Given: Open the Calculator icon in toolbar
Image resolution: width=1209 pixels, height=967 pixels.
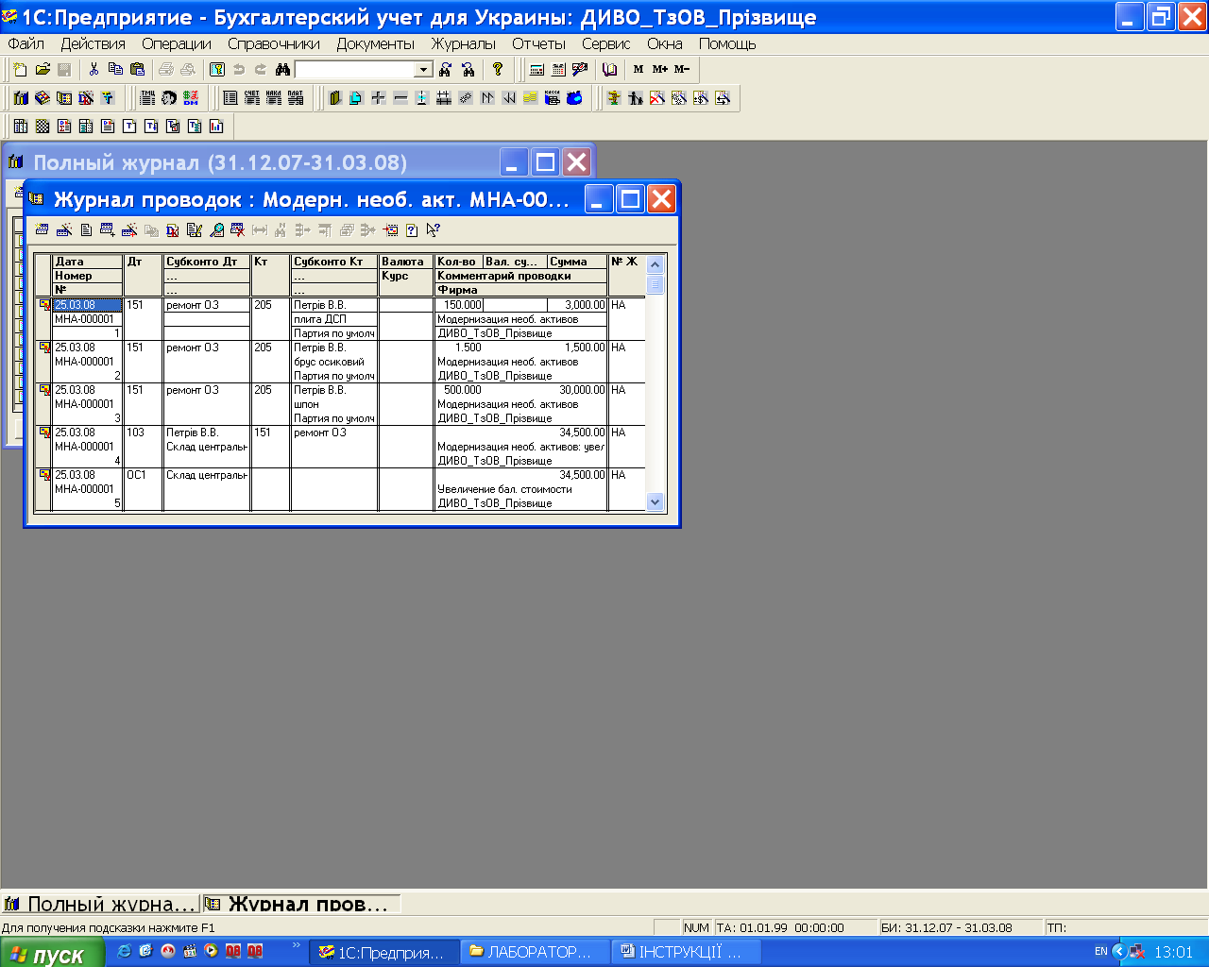Looking at the screenshot, I should point(537,69).
